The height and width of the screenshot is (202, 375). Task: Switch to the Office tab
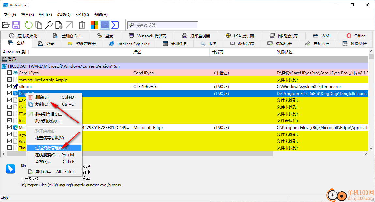[x=356, y=36]
